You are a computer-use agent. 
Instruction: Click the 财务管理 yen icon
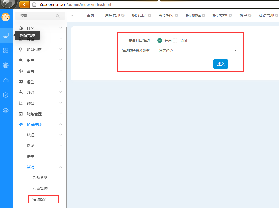21,114
